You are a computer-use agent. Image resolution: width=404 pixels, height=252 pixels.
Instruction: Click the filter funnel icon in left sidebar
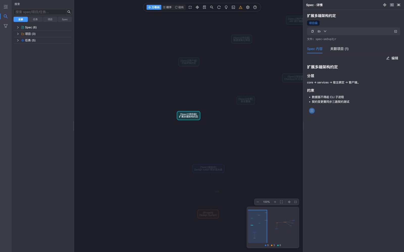tap(6, 26)
